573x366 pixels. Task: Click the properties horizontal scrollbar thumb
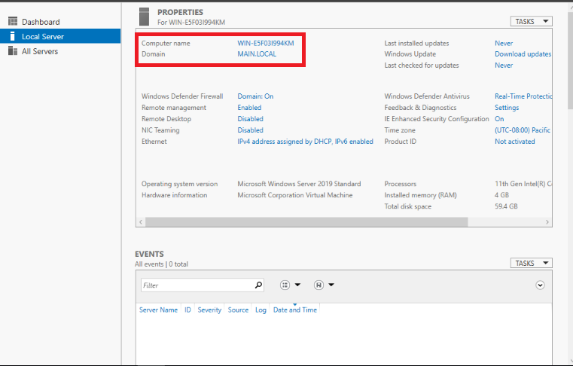click(x=306, y=222)
